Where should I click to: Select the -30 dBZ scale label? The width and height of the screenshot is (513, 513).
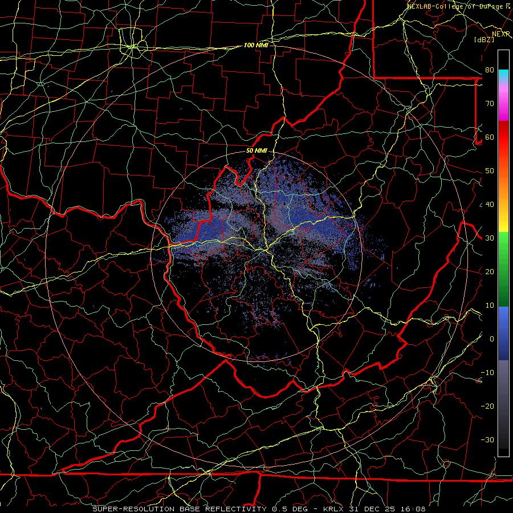[x=487, y=439]
